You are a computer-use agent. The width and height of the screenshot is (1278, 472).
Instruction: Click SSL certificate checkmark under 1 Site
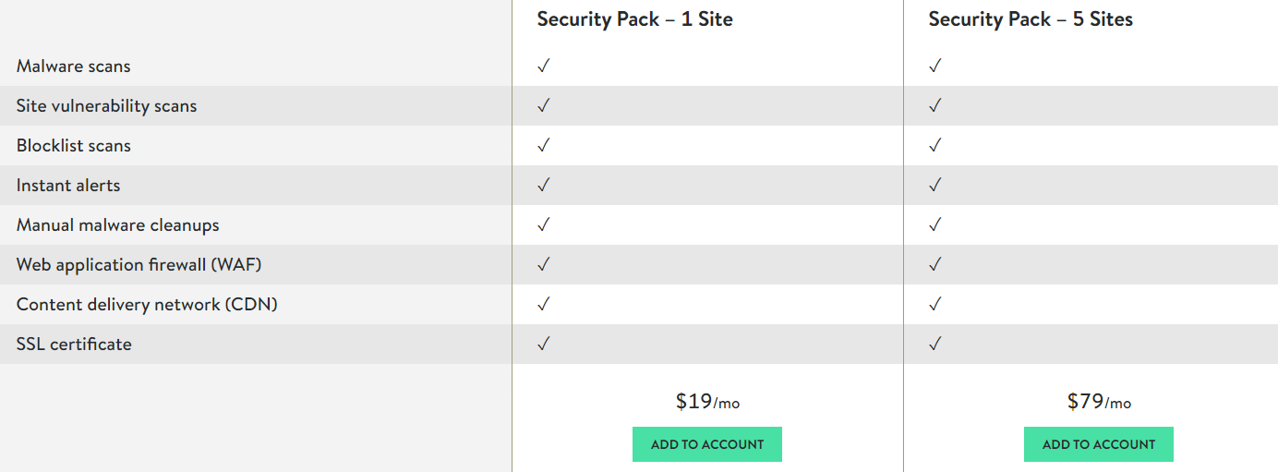(544, 344)
